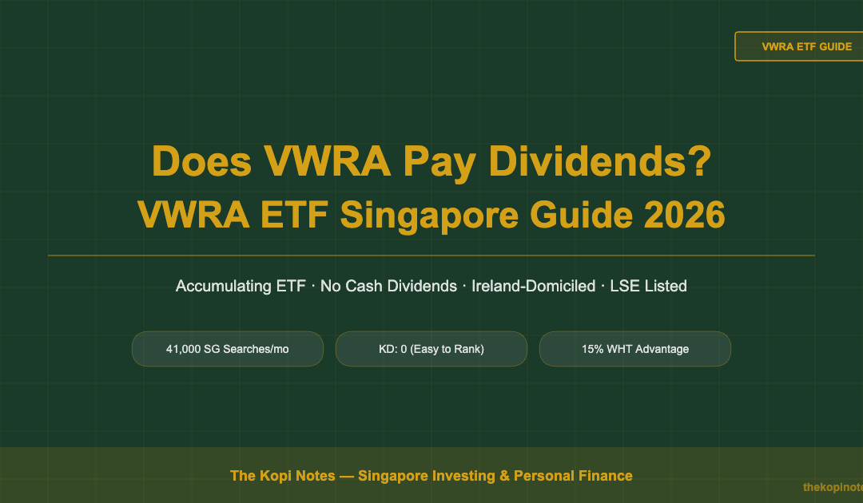The height and width of the screenshot is (503, 863).
Task: Click the footer text 'The Kopi Notes'
Action: (x=282, y=476)
